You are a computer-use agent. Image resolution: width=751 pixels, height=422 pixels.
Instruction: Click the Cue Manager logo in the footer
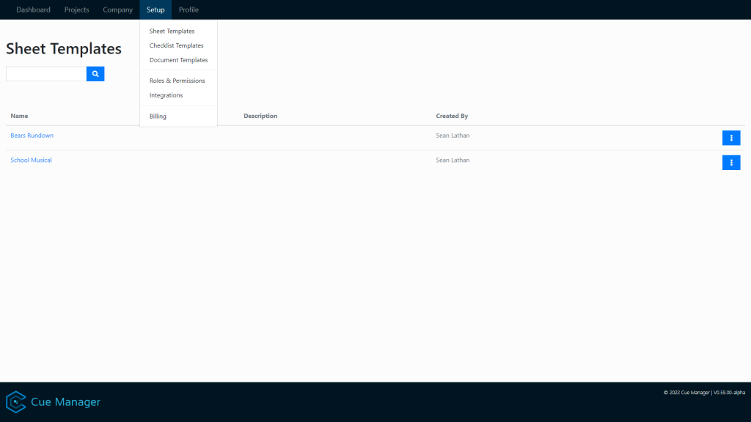[51, 401]
